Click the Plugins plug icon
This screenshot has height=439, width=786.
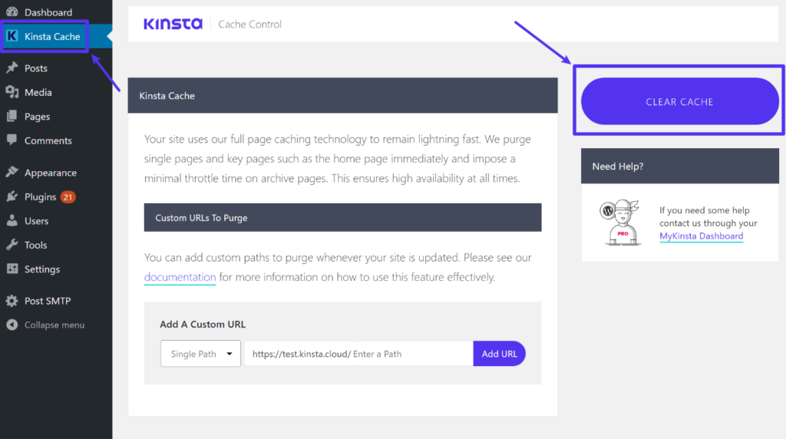pos(12,197)
